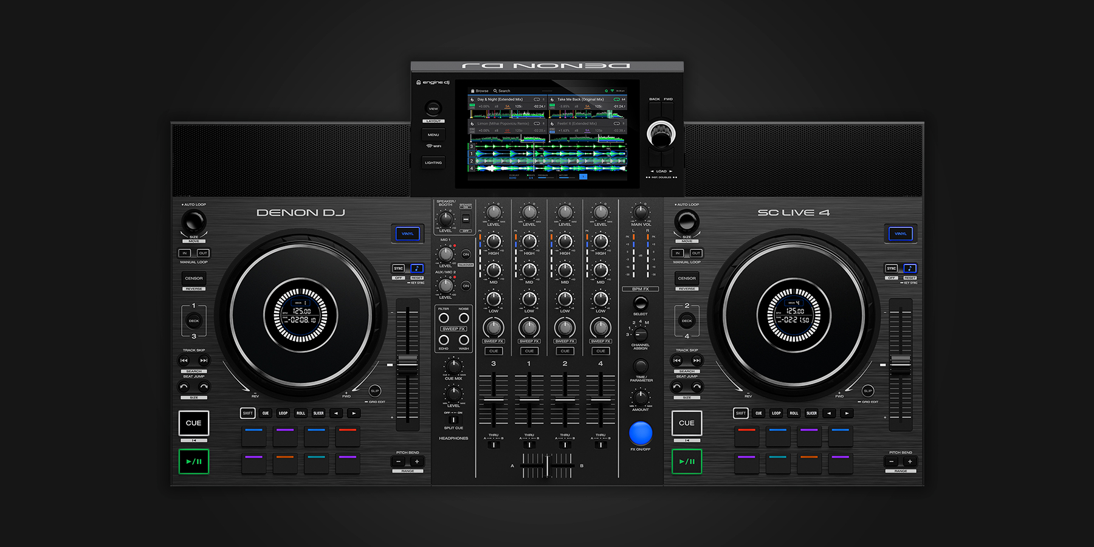This screenshot has height=547, width=1094.
Task: Select track Take Me Back (Original Mix)
Action: [x=580, y=99]
